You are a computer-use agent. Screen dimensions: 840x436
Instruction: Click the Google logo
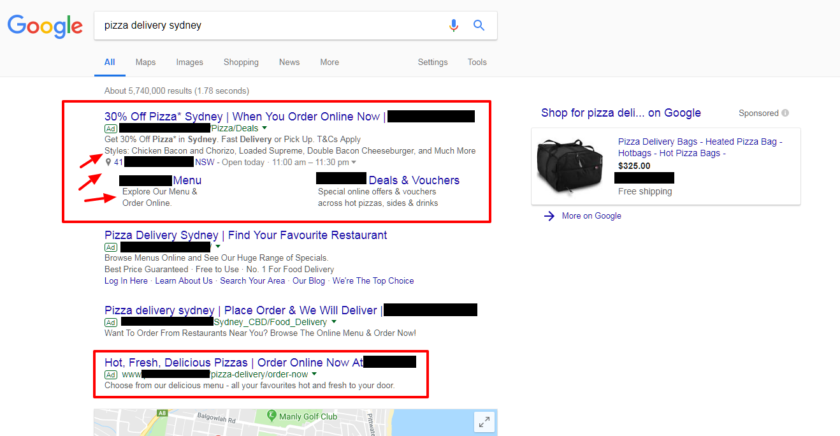tap(45, 26)
